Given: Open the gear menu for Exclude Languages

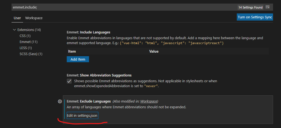Looking at the screenshot, I should click(60, 101).
